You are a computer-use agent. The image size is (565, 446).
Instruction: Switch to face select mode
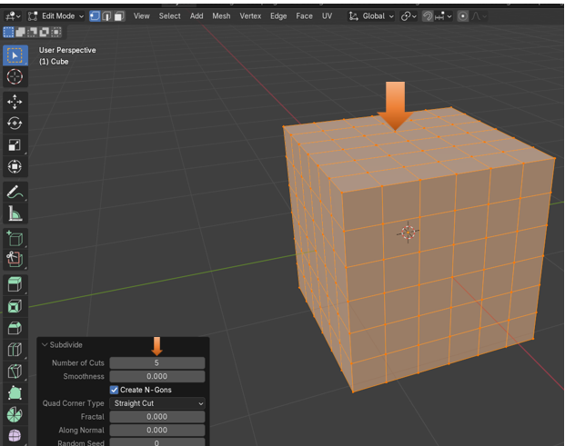(119, 16)
